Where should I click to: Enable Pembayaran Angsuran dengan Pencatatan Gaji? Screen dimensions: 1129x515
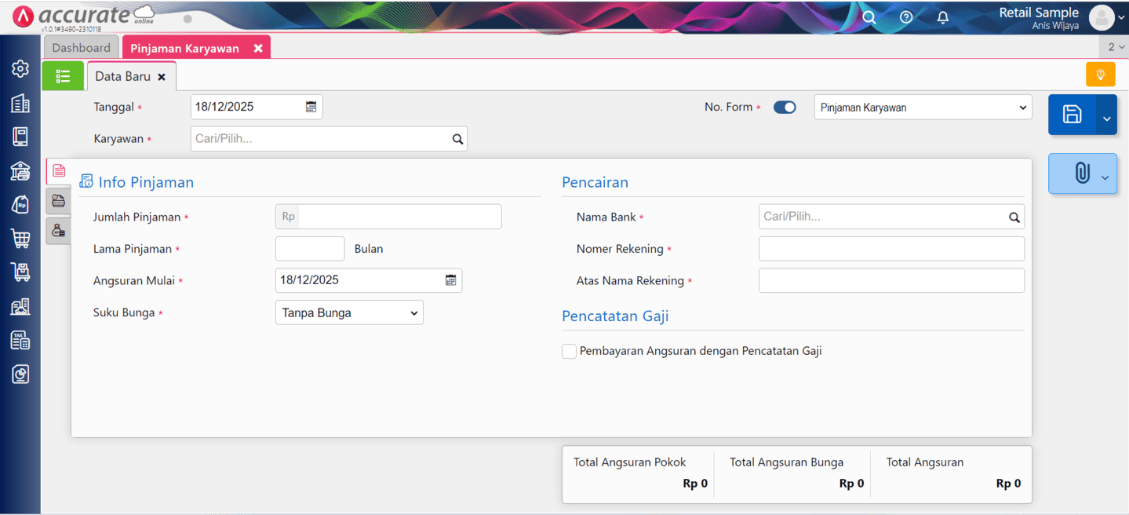point(569,351)
